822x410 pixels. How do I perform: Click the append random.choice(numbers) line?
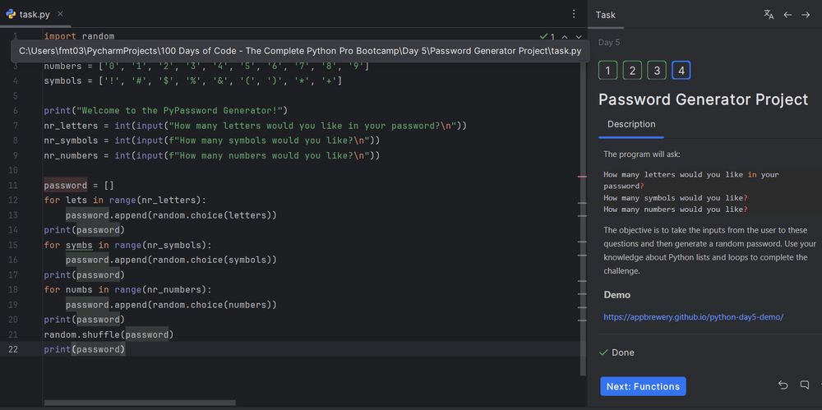click(171, 305)
